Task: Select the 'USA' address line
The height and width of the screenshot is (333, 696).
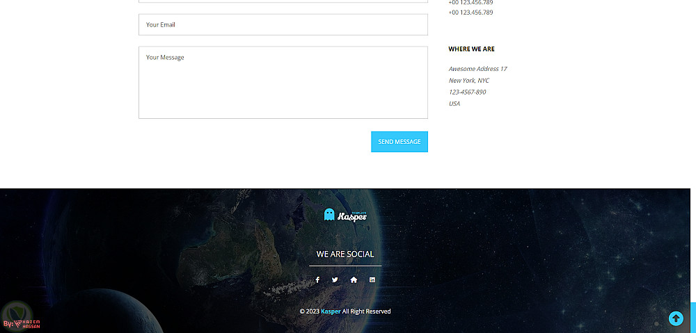Action: (454, 104)
